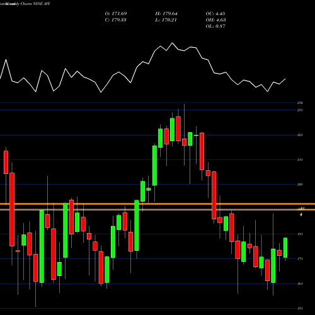
Task: Click the highest peak of the white line
Action: click(x=173, y=43)
